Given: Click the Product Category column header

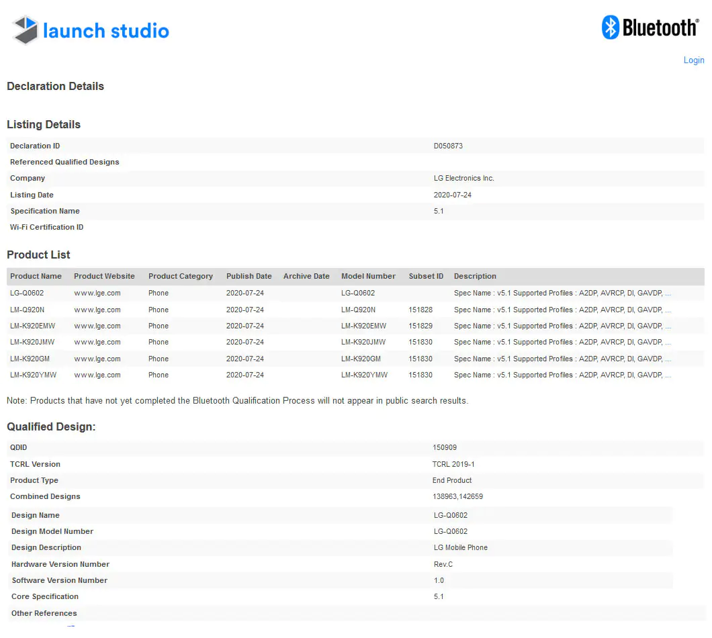Looking at the screenshot, I should point(180,276).
